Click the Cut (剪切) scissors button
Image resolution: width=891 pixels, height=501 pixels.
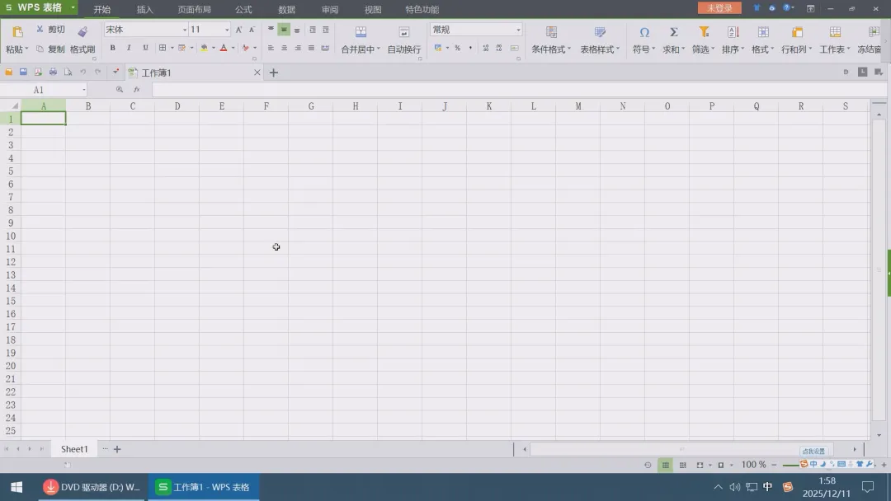coord(50,30)
